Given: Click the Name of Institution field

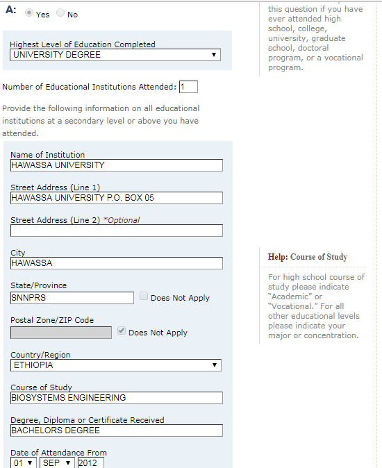Looking at the screenshot, I should point(117,165).
